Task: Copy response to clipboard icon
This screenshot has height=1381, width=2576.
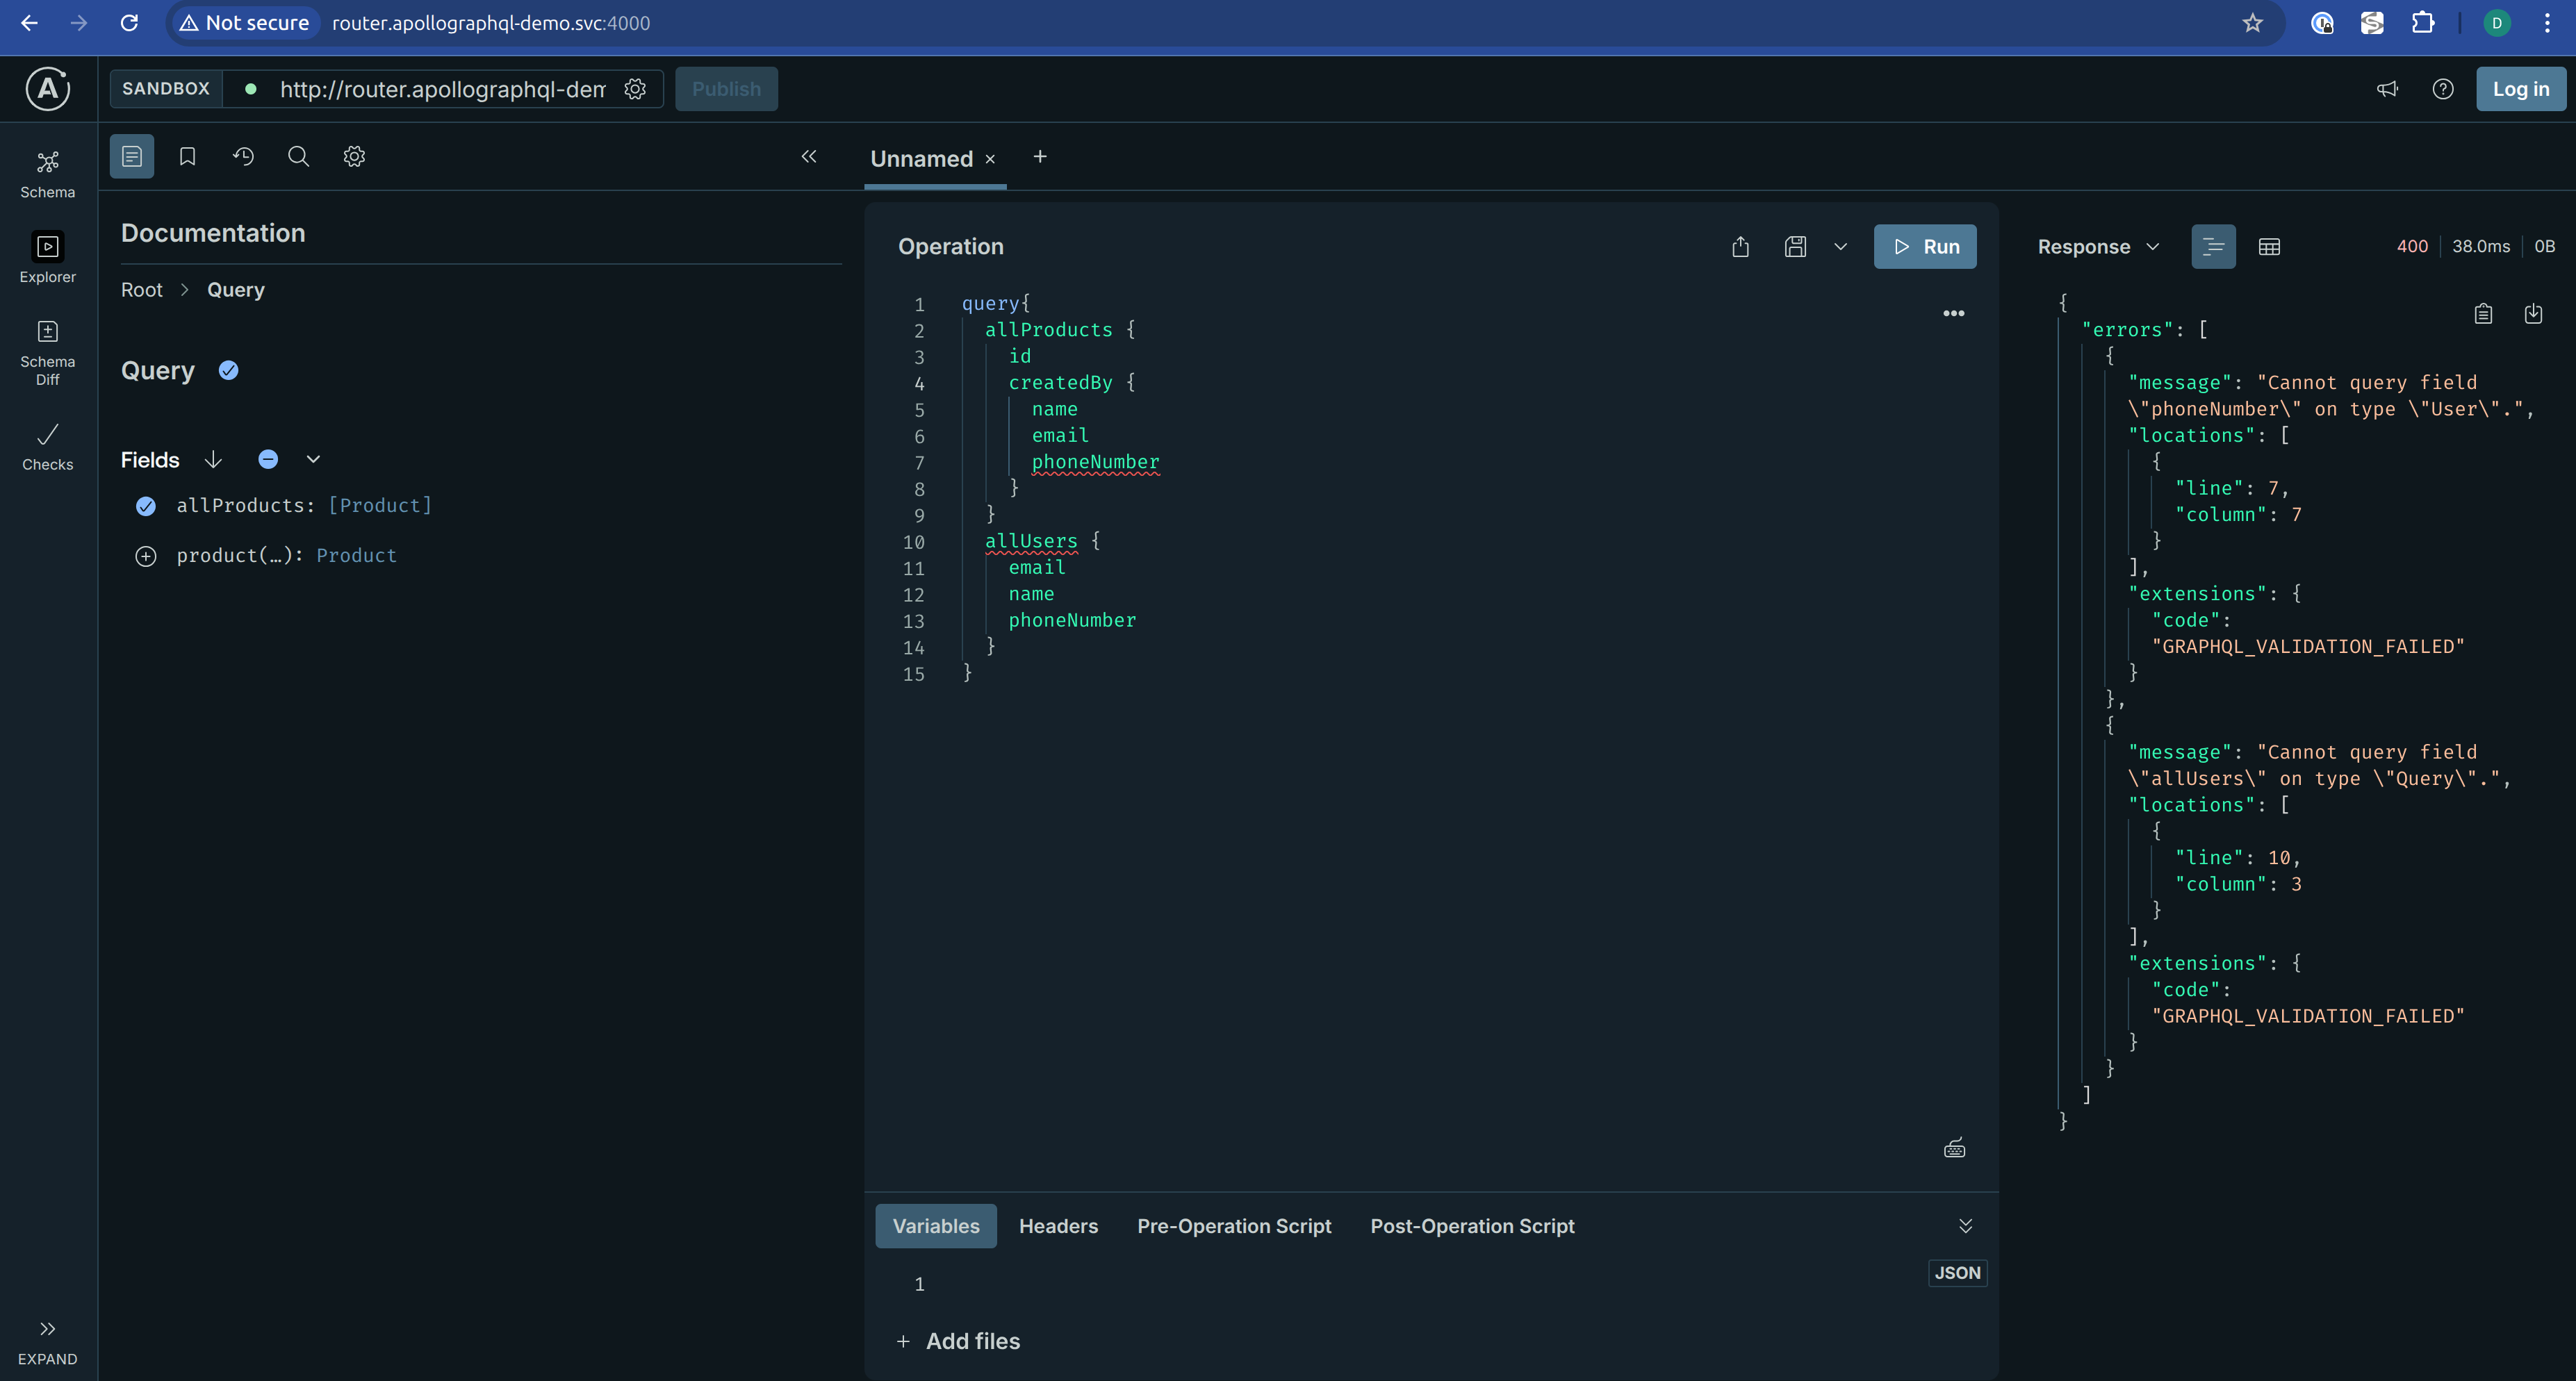Action: point(2483,314)
